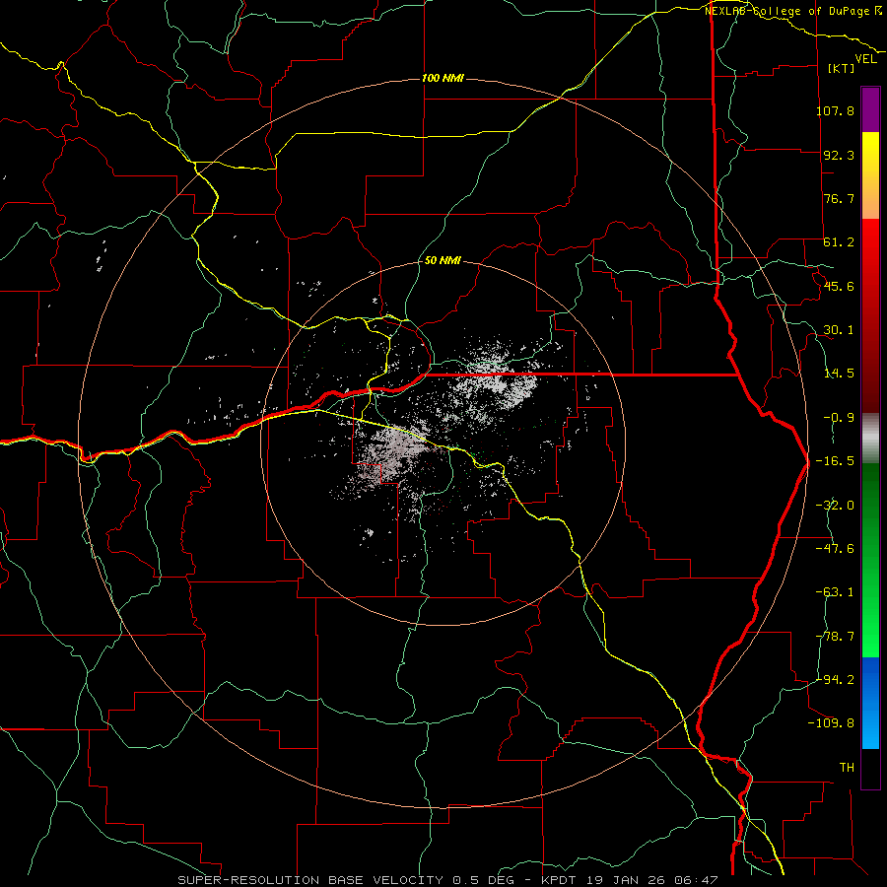Screen dimensions: 887x887
Task: Click the yellow-orange segment of the color bar
Action: 870,175
